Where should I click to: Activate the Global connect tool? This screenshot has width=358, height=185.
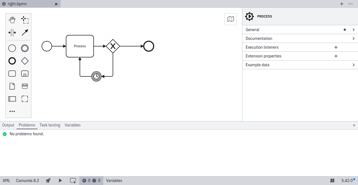pyautogui.click(x=25, y=32)
